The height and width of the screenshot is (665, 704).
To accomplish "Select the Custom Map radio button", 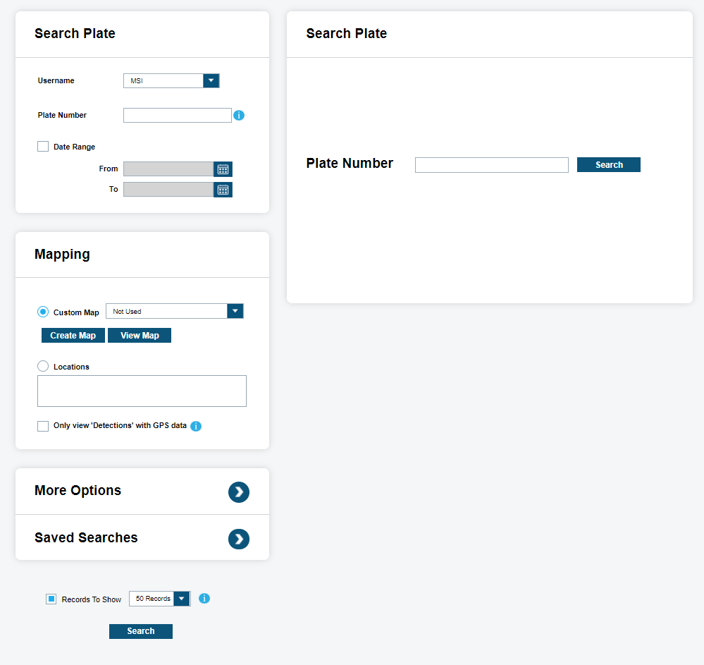I will pos(43,312).
